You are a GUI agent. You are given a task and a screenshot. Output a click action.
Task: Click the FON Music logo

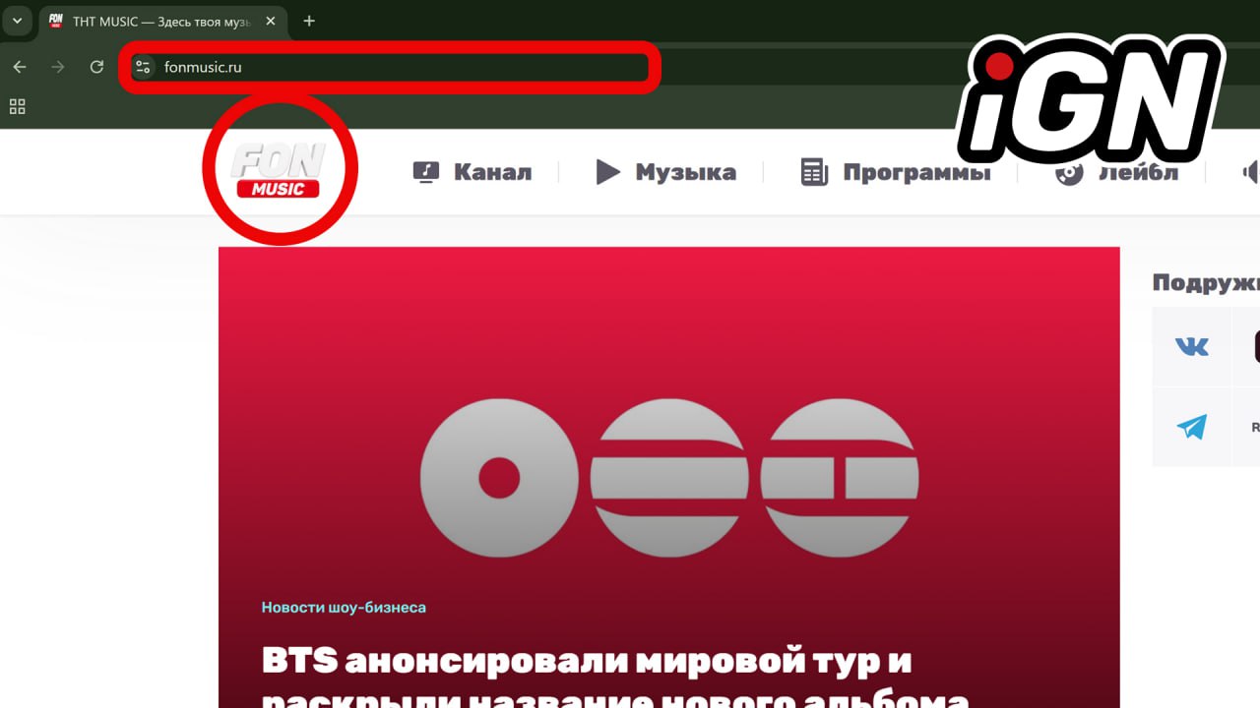(279, 170)
